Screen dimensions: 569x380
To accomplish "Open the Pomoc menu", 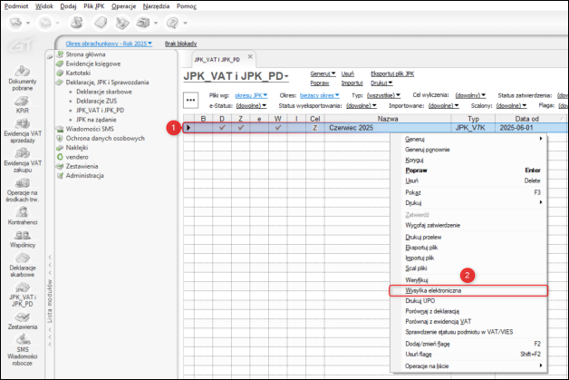I will (x=187, y=6).
